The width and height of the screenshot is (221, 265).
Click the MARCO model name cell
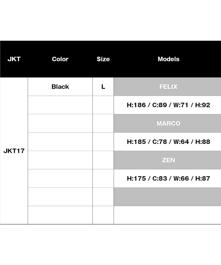169,123
